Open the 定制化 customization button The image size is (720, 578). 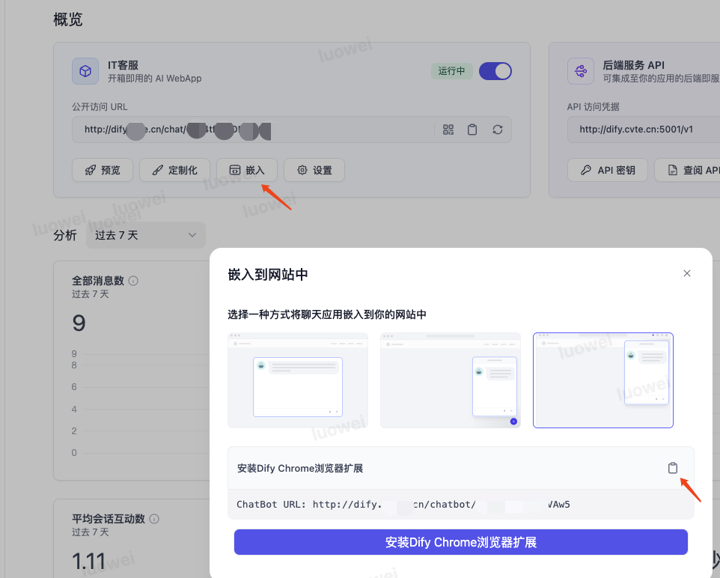click(x=175, y=170)
